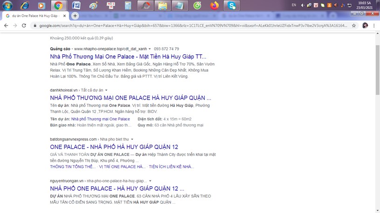This screenshot has width=380, height=213.
Task: Open the Paint palette taskbar icon
Action: coord(93,5)
